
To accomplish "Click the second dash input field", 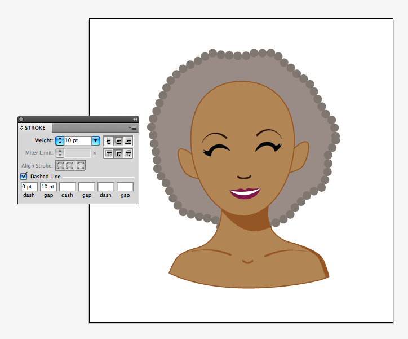I will (68, 187).
